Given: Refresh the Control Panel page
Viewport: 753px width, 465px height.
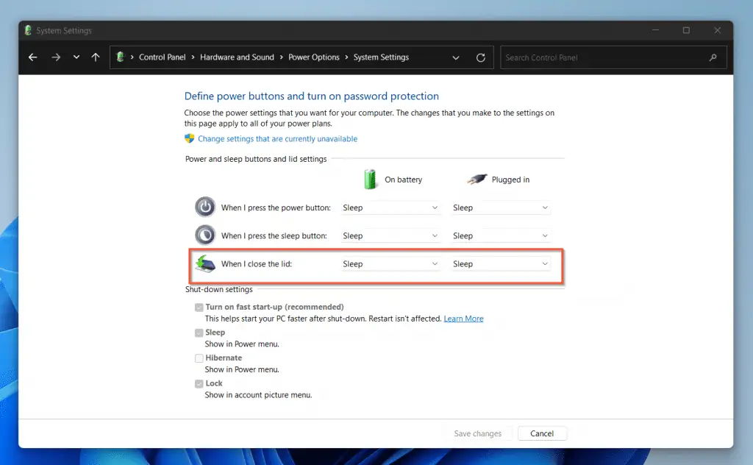Looking at the screenshot, I should pos(481,57).
